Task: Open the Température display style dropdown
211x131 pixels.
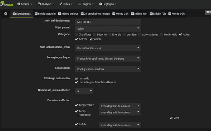Action: [120, 106]
